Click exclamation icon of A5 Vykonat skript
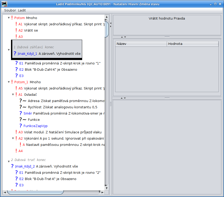224x197 pixels. point(16,88)
